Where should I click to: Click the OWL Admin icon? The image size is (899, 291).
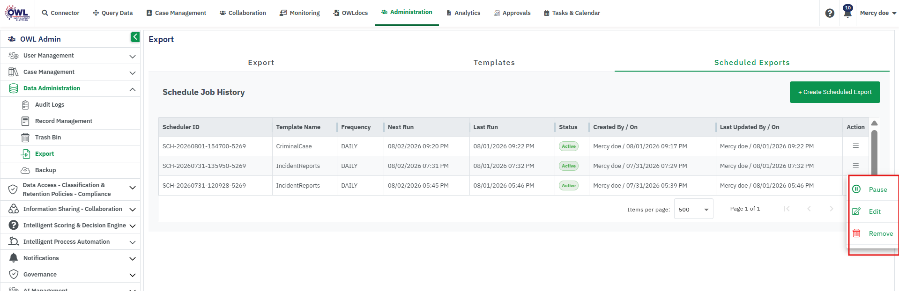click(x=12, y=39)
